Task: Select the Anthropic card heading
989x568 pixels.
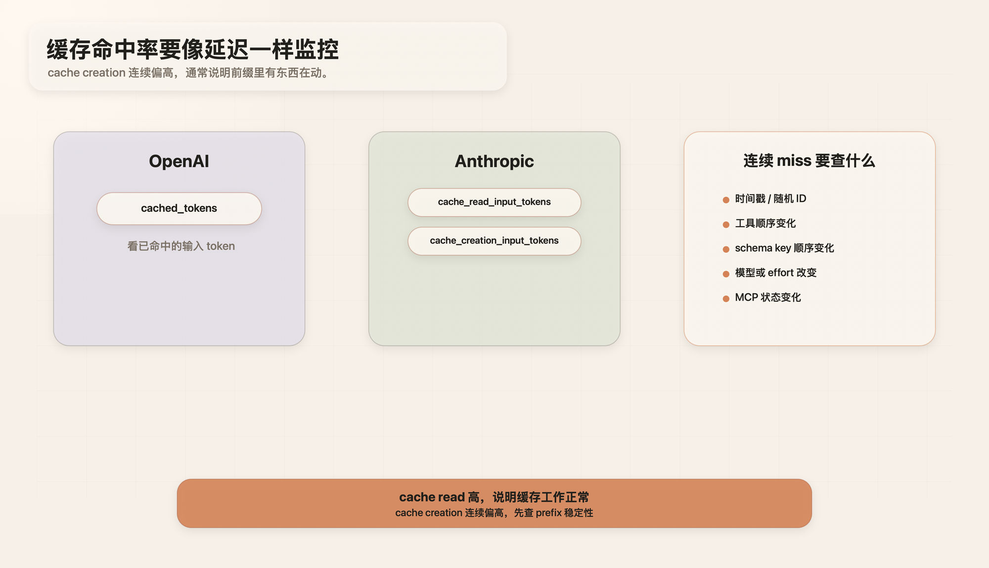Action: point(494,161)
